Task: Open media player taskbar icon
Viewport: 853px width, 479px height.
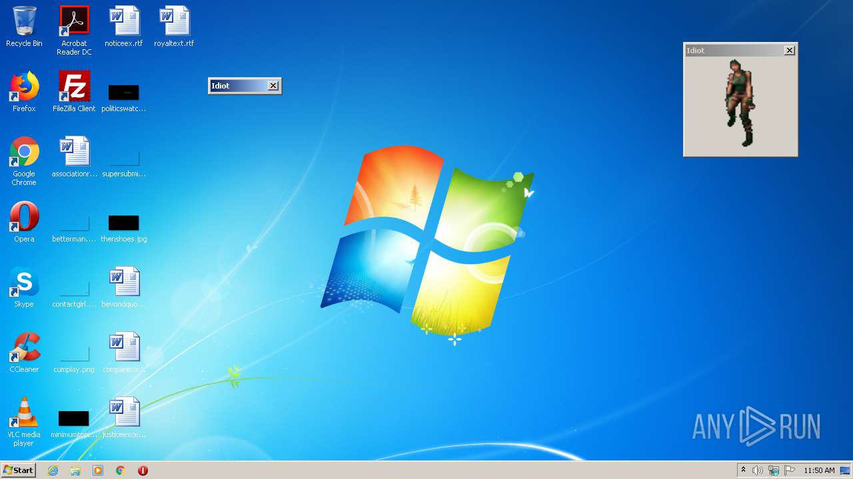Action: [98, 470]
